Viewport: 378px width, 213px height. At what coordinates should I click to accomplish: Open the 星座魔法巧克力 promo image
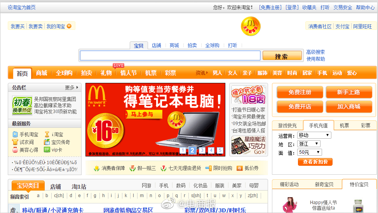pos(249,145)
